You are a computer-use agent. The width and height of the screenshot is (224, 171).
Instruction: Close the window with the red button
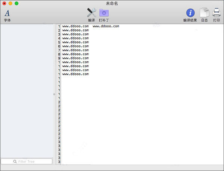pyautogui.click(x=4, y=3)
